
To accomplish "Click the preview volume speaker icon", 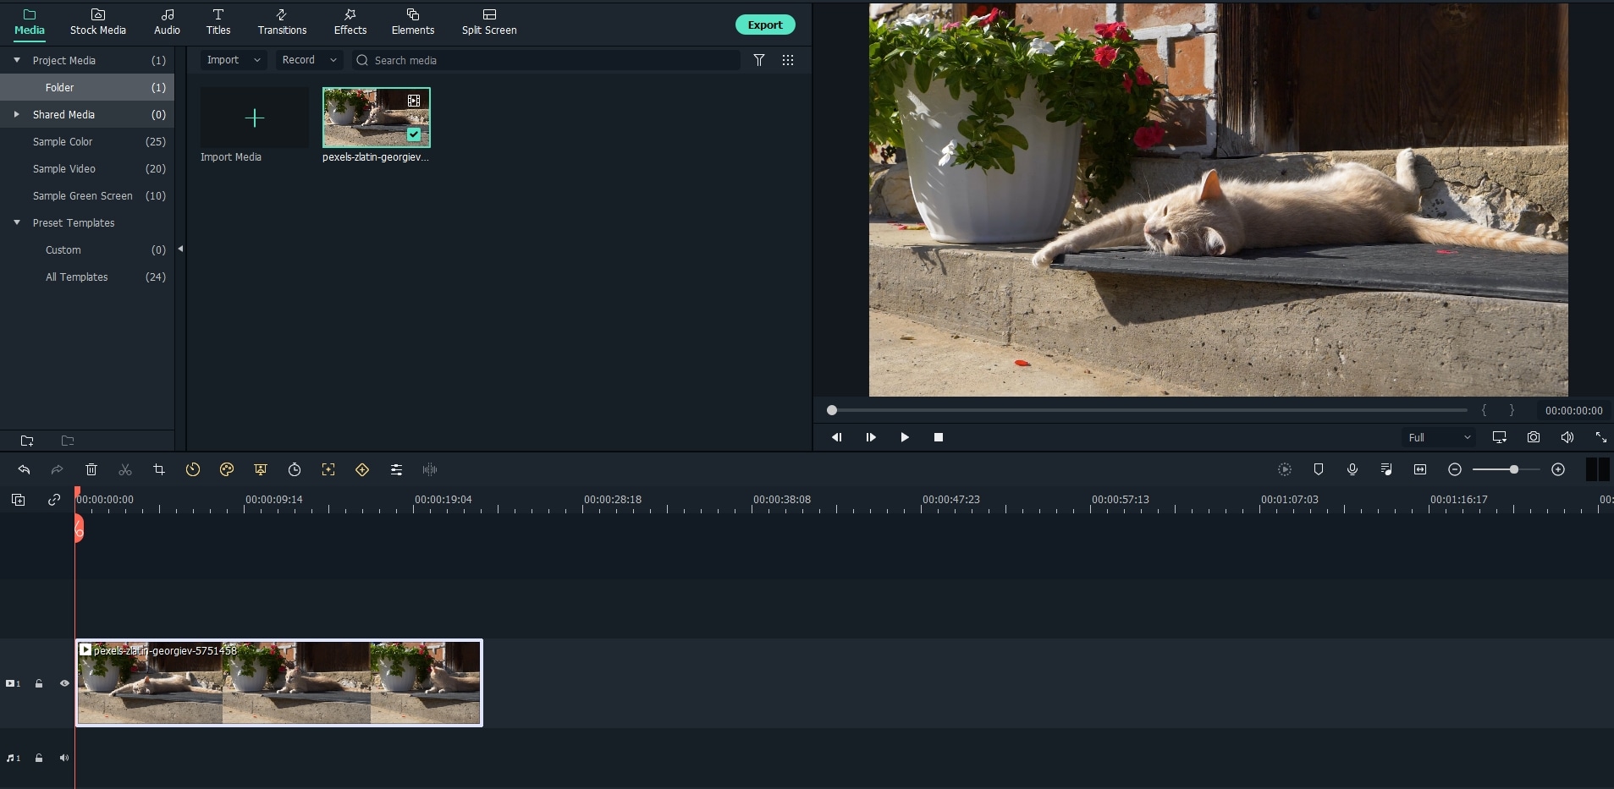I will 1567,437.
